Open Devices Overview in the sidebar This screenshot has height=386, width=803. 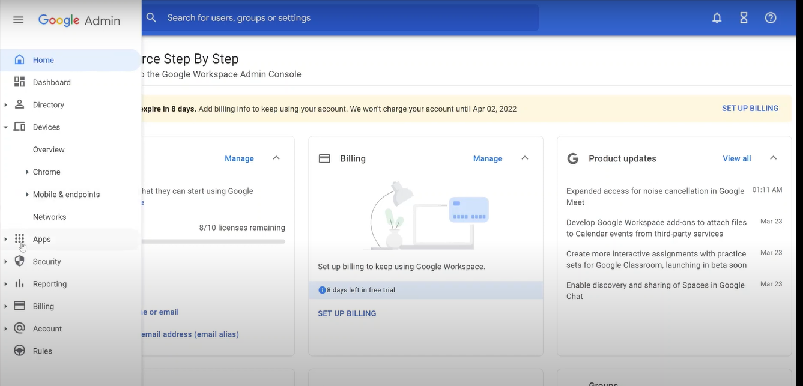(49, 149)
